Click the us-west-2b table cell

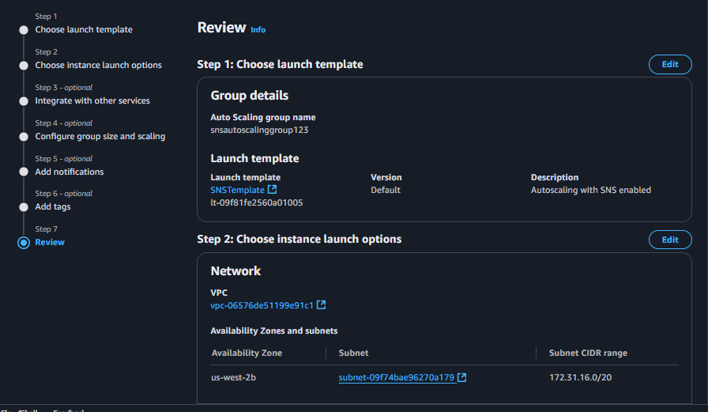pyautogui.click(x=233, y=378)
